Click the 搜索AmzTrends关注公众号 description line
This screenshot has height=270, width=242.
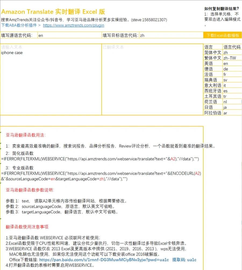(84, 20)
